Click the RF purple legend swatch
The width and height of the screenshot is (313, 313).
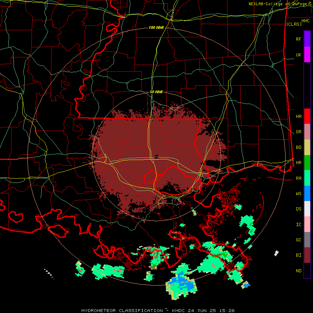[x=307, y=39]
